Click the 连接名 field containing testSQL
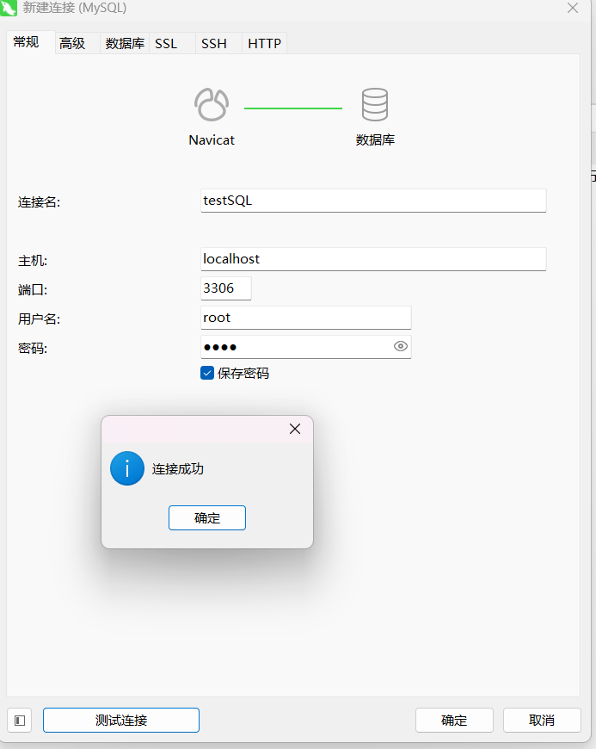 [x=373, y=201]
